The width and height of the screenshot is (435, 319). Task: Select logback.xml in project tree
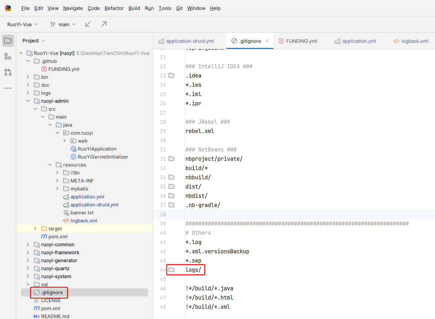point(84,220)
